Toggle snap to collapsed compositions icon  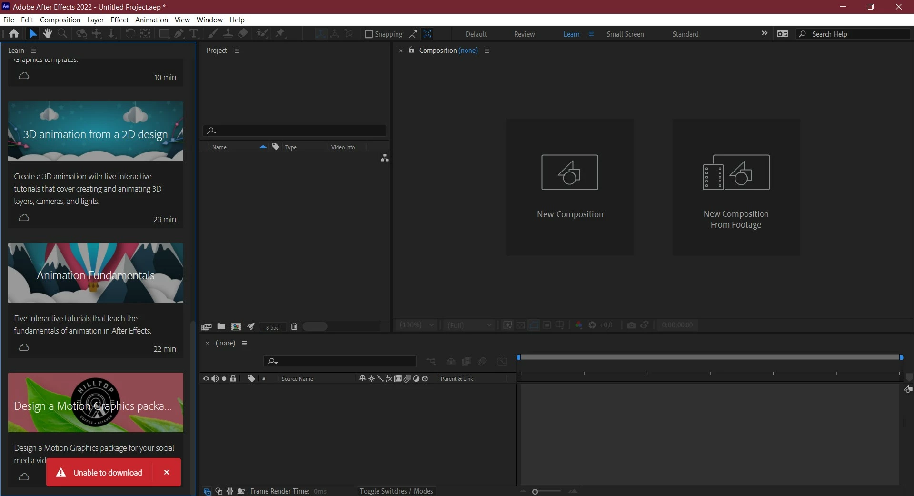coord(427,34)
